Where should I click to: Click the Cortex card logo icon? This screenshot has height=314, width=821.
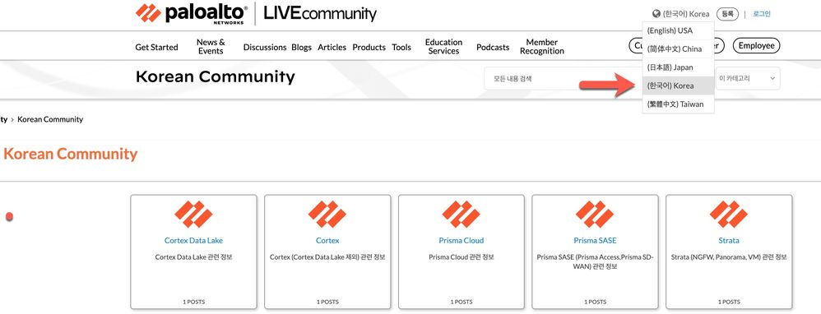pyautogui.click(x=327, y=214)
